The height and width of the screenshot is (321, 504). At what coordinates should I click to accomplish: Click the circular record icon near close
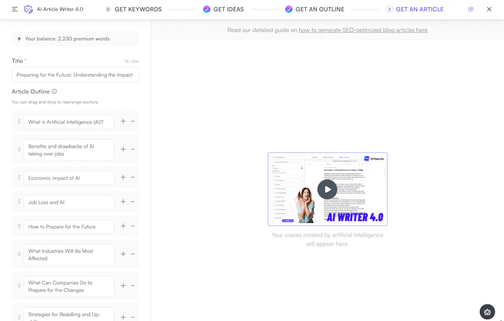click(471, 9)
